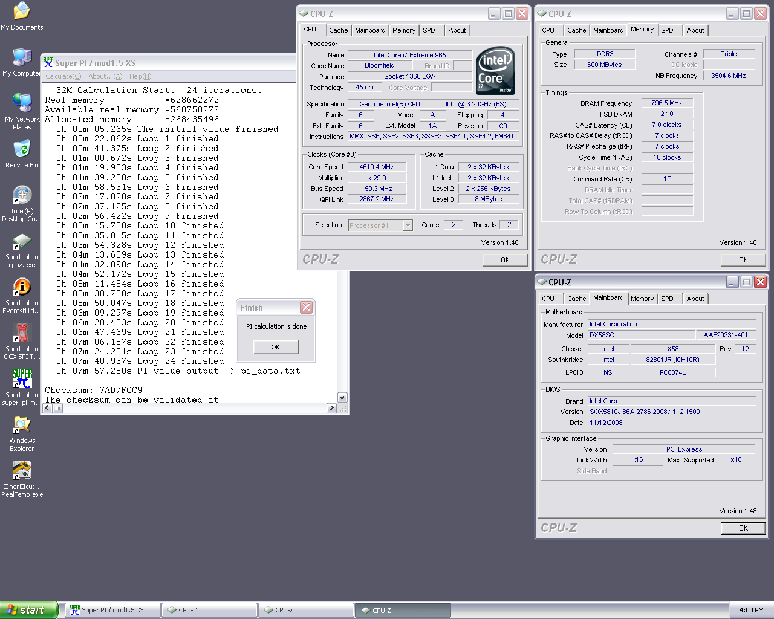This screenshot has width=774, height=619.
Task: Click the NB Frequency value 3504.6 MHz
Action: [729, 76]
